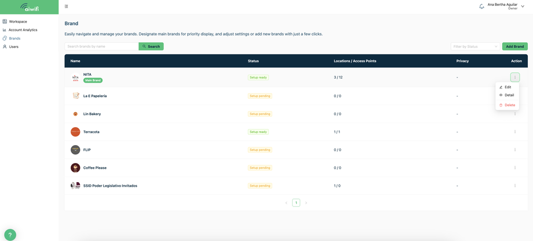Select page 1 in pagination
Screen dimensions: 533x241
click(x=296, y=203)
